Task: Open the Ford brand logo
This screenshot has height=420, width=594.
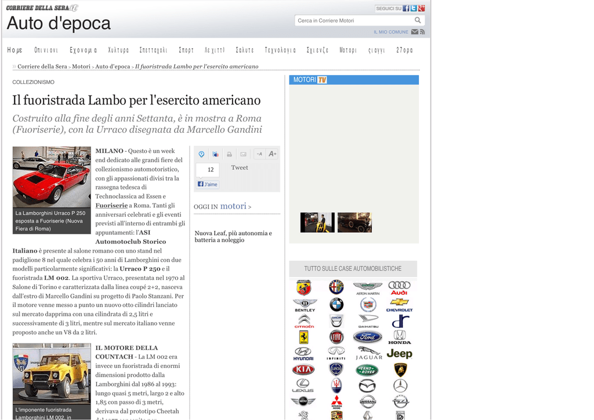Action: [x=367, y=337]
